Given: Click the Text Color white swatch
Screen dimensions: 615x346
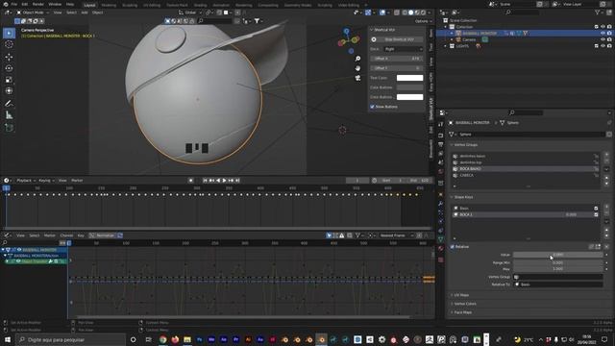Looking at the screenshot, I should tap(409, 78).
